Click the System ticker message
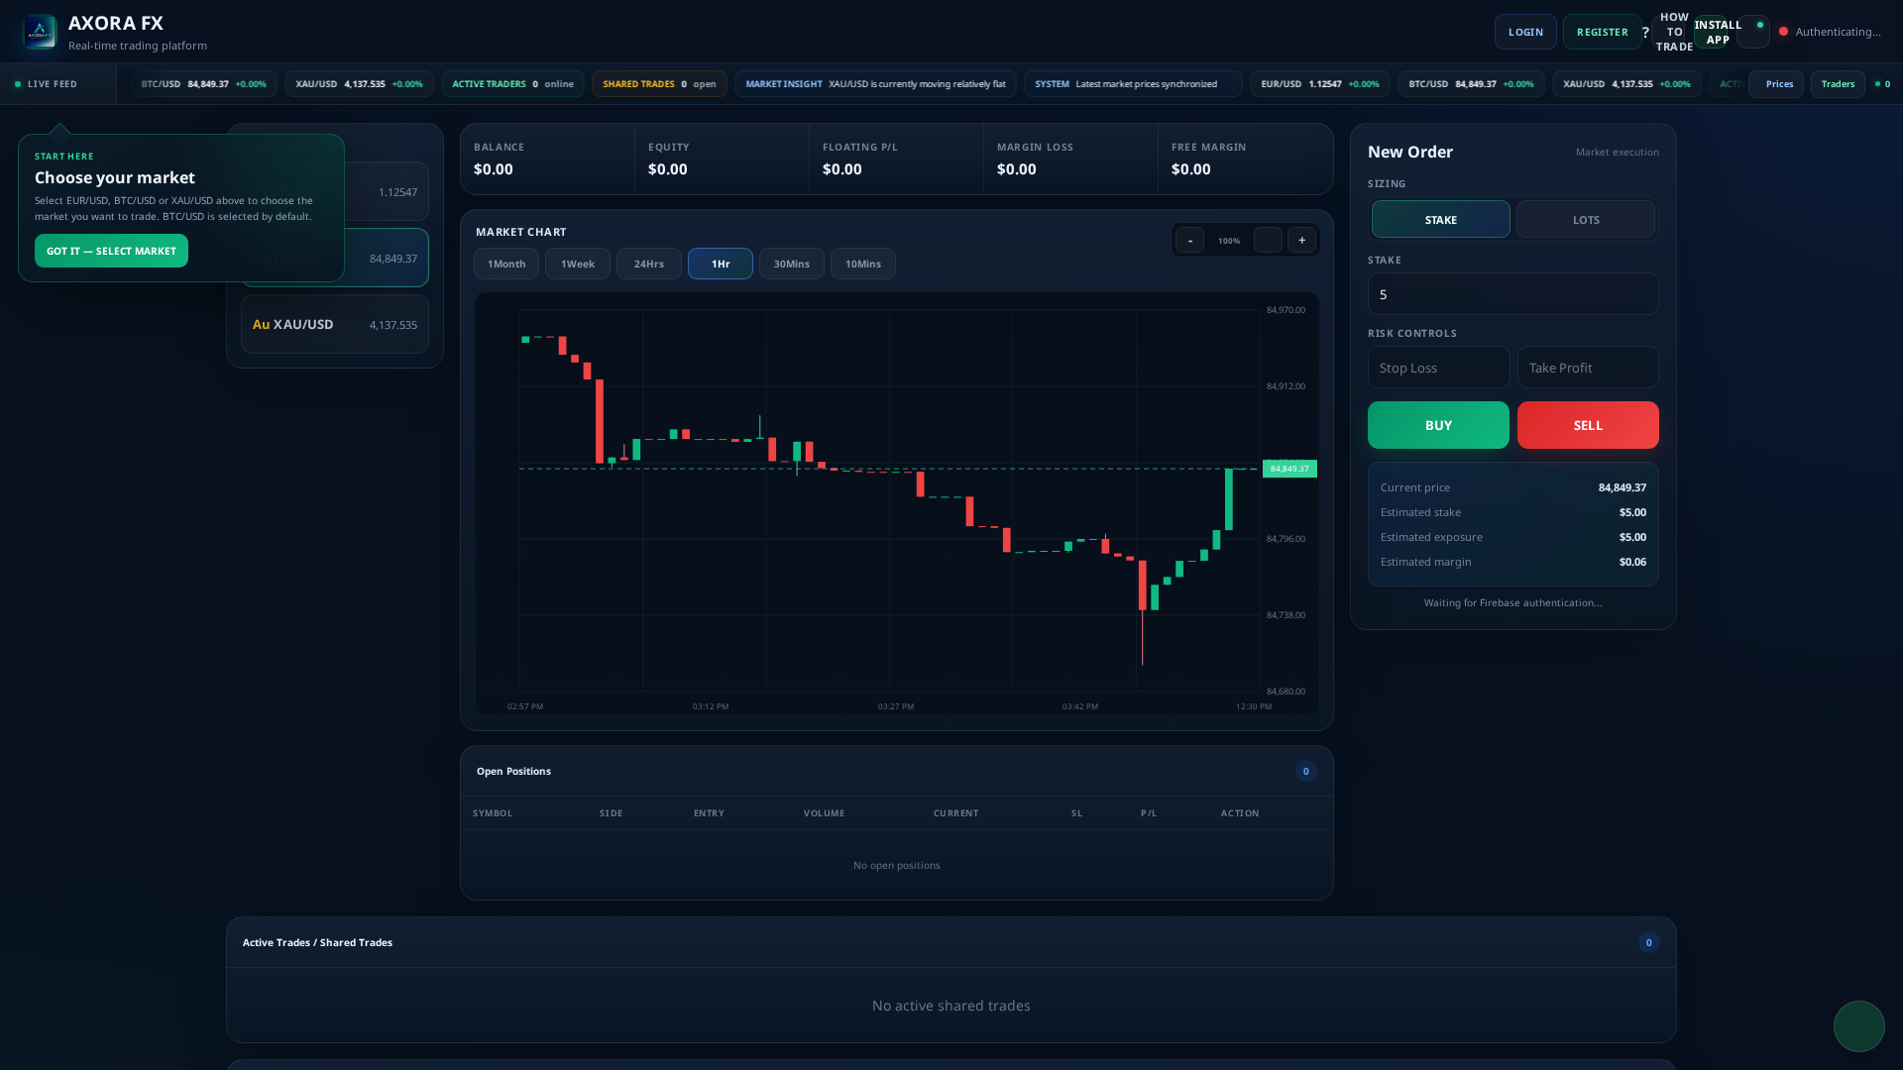This screenshot has height=1070, width=1903. (1133, 84)
